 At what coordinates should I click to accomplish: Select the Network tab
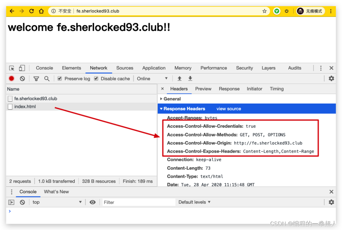[98, 68]
